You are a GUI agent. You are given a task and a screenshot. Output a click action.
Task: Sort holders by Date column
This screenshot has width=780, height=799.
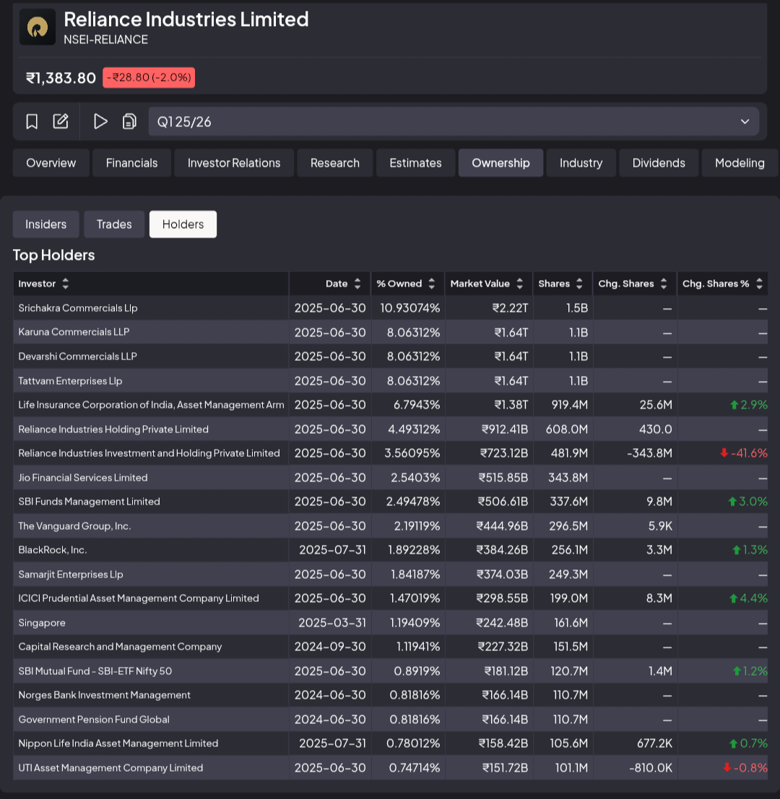(x=357, y=284)
